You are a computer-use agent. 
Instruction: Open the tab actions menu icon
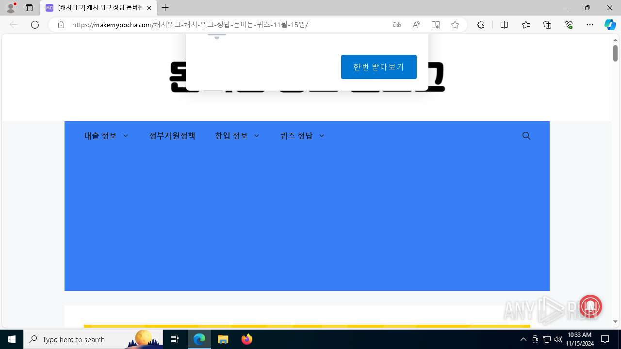[29, 8]
